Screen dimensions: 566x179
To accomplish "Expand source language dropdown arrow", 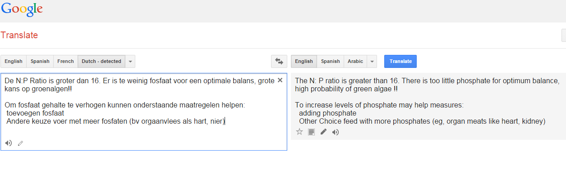I will point(130,61).
